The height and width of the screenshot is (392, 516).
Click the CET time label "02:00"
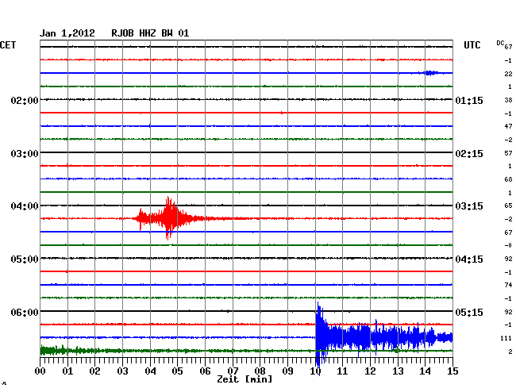click(x=25, y=100)
